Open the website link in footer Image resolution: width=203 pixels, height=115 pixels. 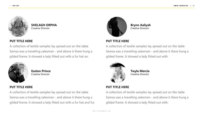(x=102, y=111)
